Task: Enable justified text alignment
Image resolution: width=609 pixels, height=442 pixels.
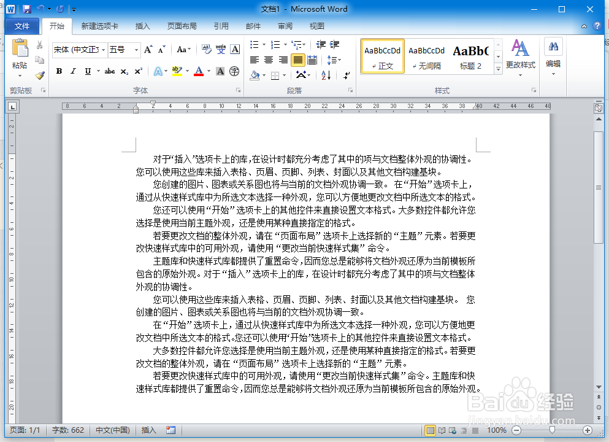Action: [297, 60]
